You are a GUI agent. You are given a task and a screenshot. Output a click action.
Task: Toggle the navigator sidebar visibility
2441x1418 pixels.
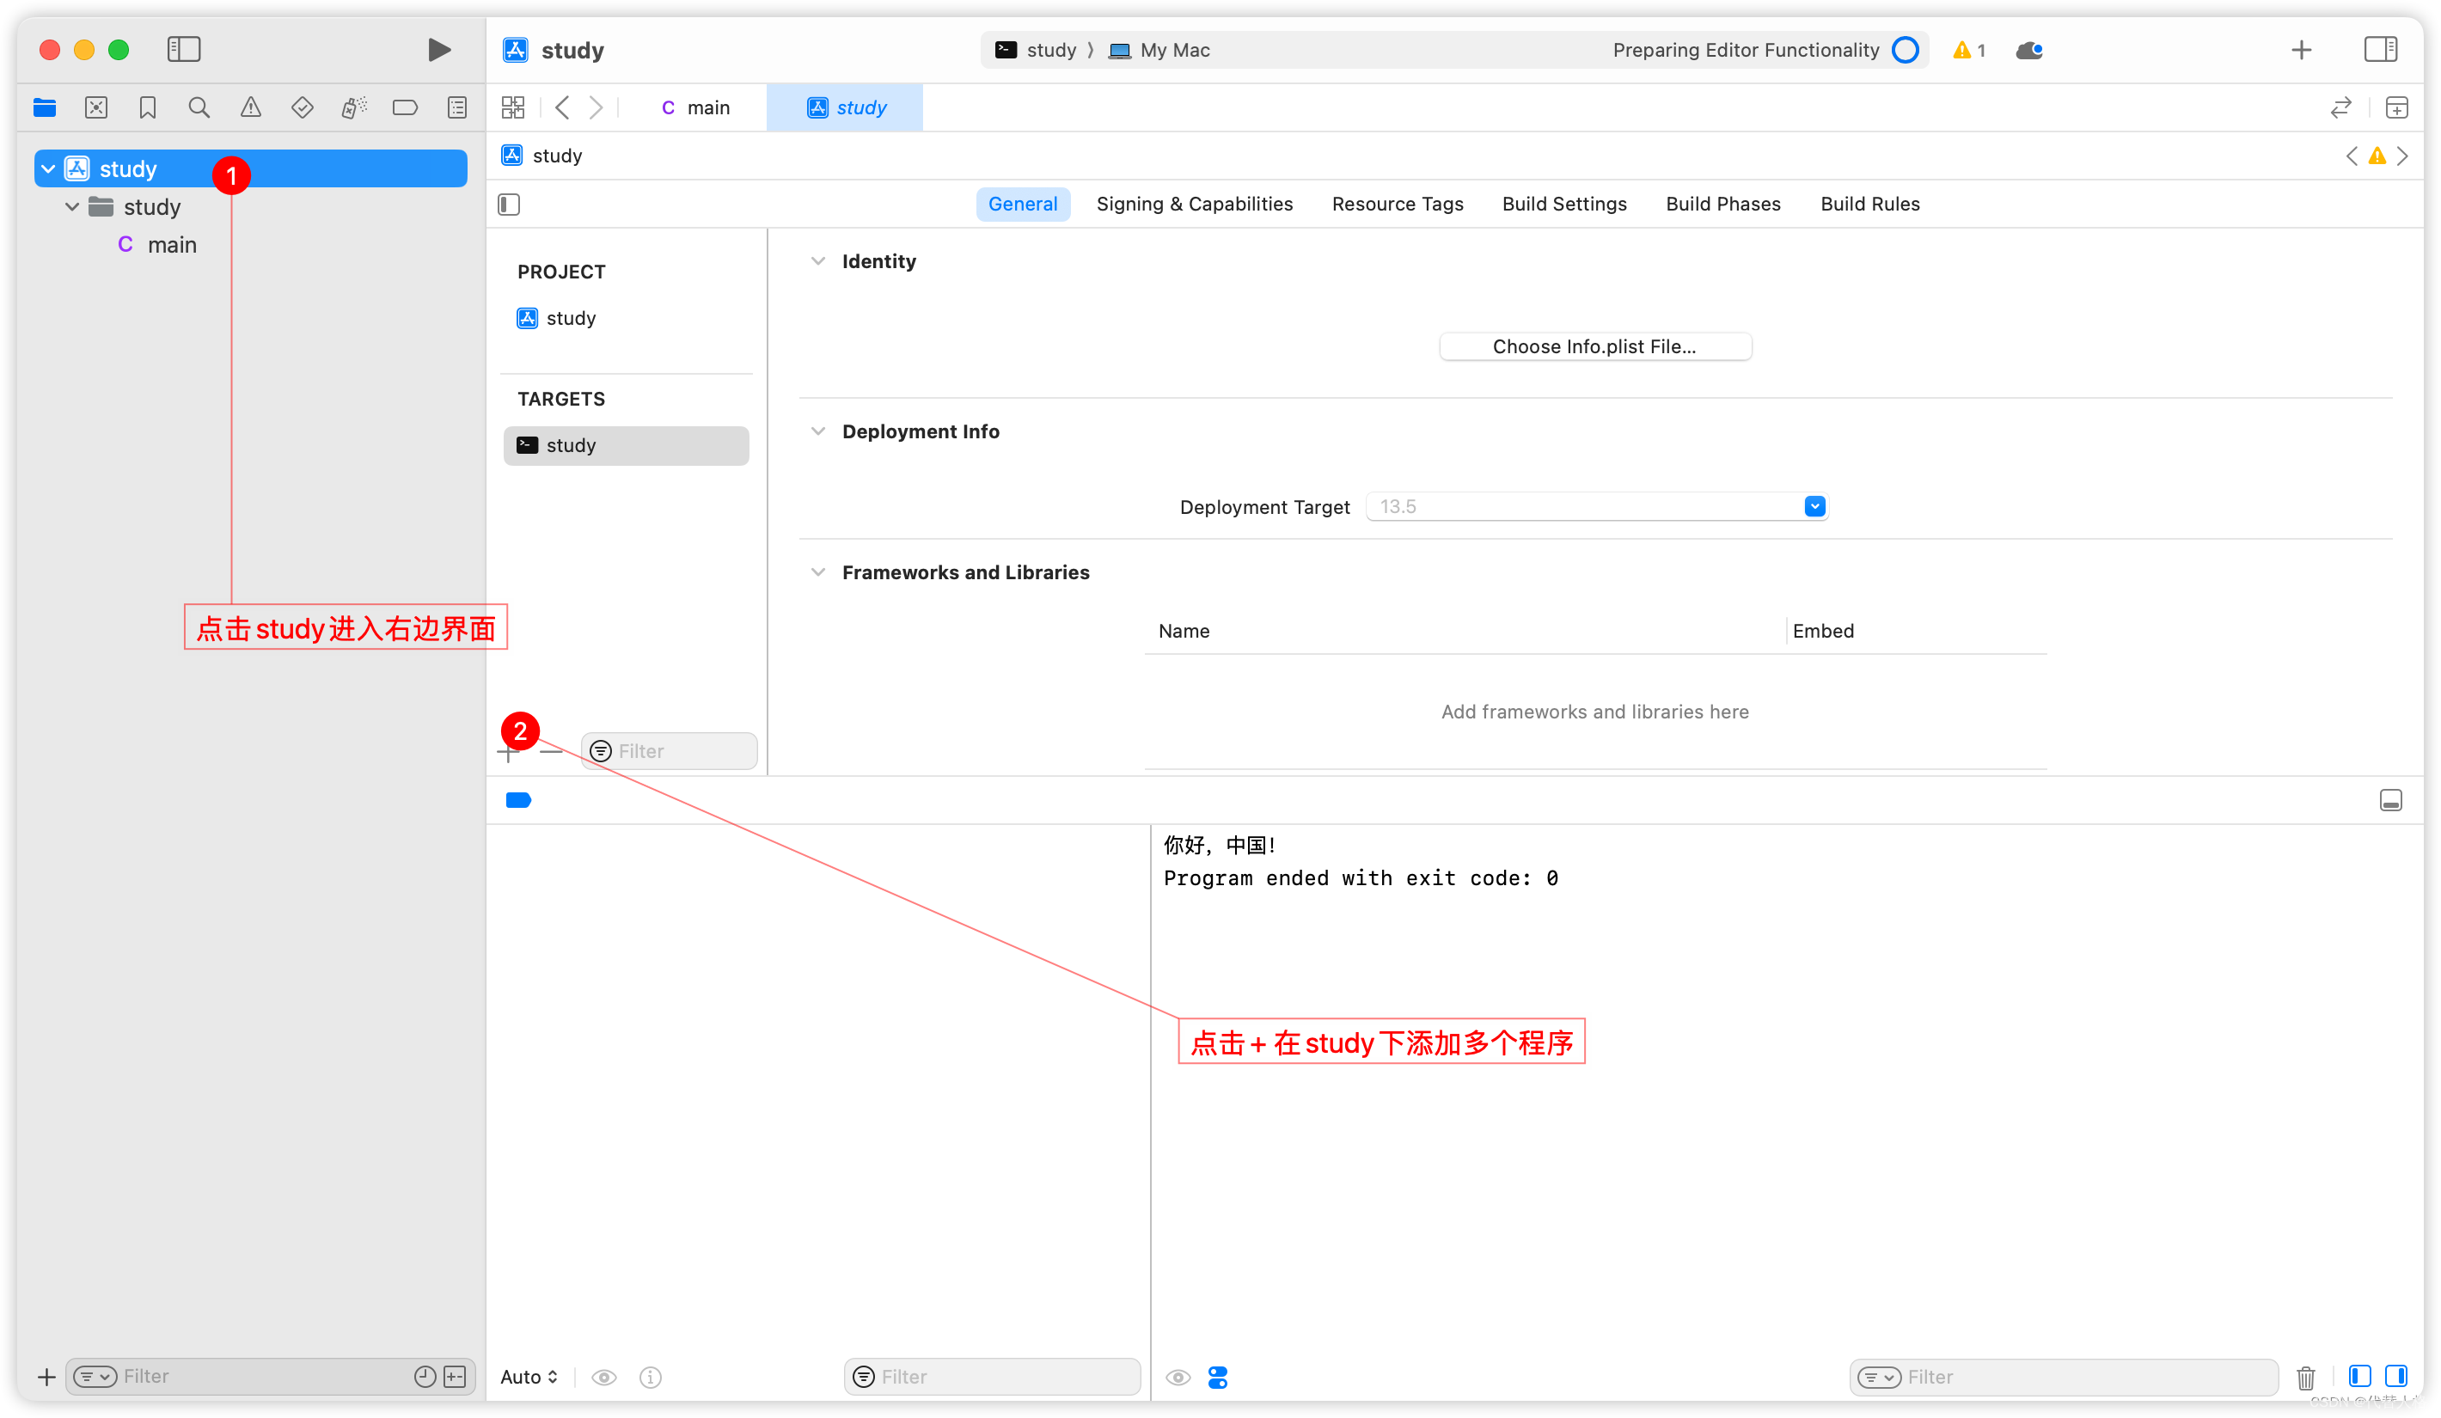(x=183, y=48)
